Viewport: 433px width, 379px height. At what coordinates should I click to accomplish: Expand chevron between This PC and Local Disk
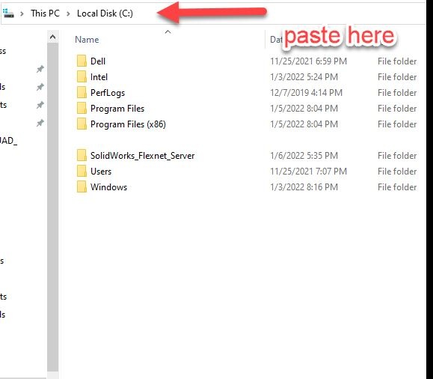coord(68,13)
